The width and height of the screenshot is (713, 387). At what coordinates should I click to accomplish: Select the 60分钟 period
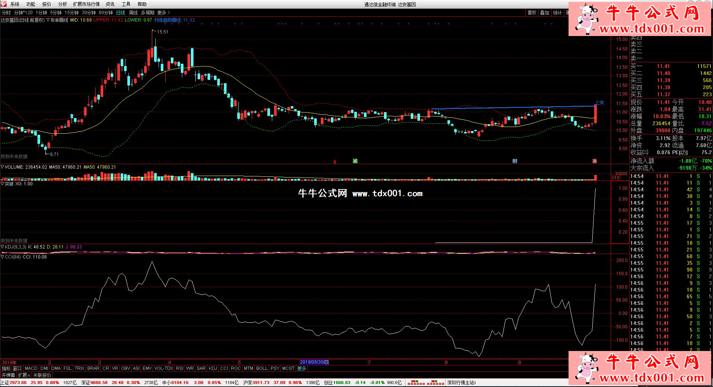[106, 13]
